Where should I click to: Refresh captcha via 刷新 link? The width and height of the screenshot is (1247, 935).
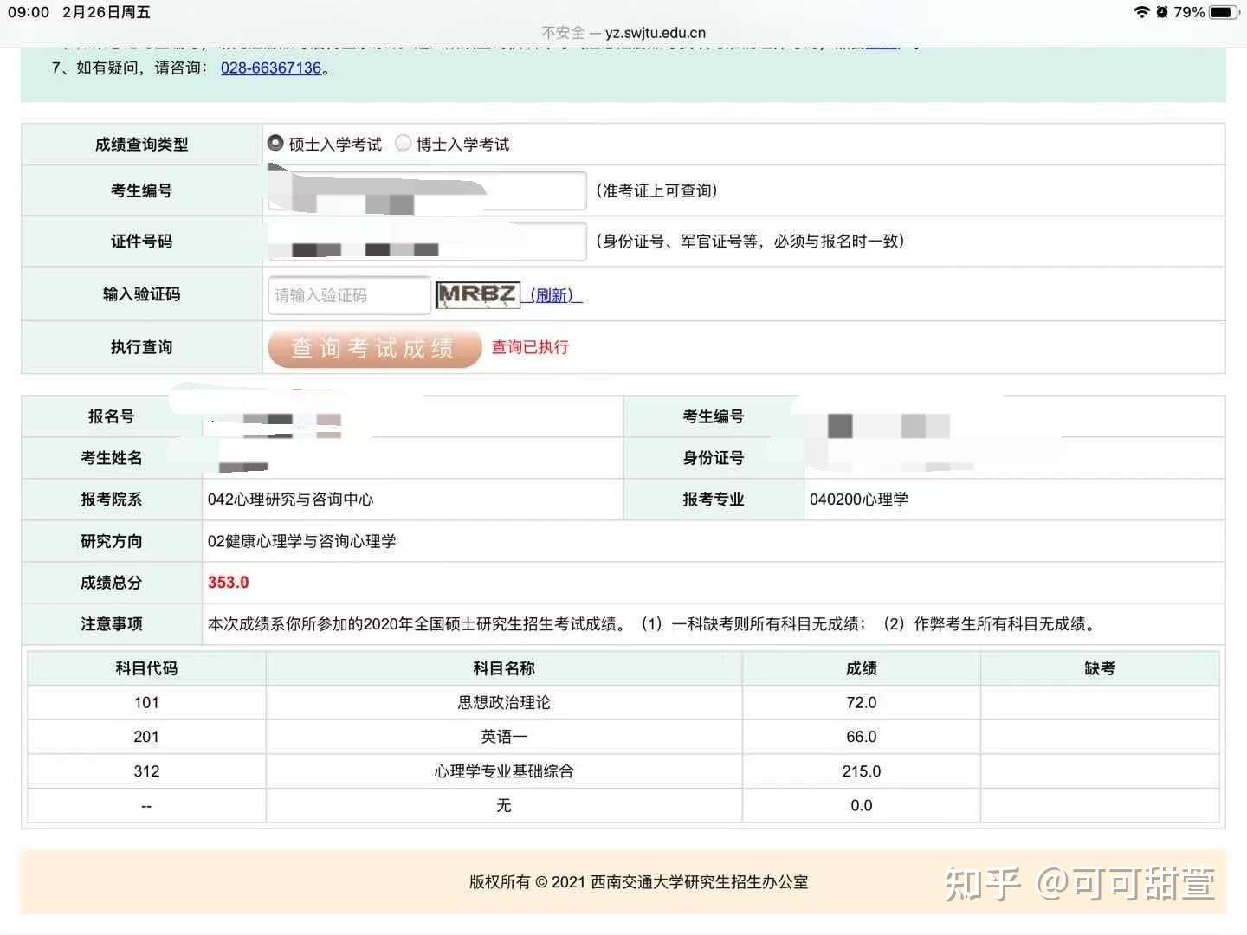[552, 295]
